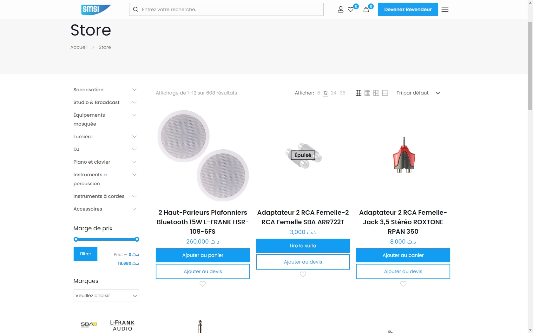The height and width of the screenshot is (333, 533).
Task: Open the 2 Haut-Parleurs Plafonniers product title
Action: (x=203, y=222)
